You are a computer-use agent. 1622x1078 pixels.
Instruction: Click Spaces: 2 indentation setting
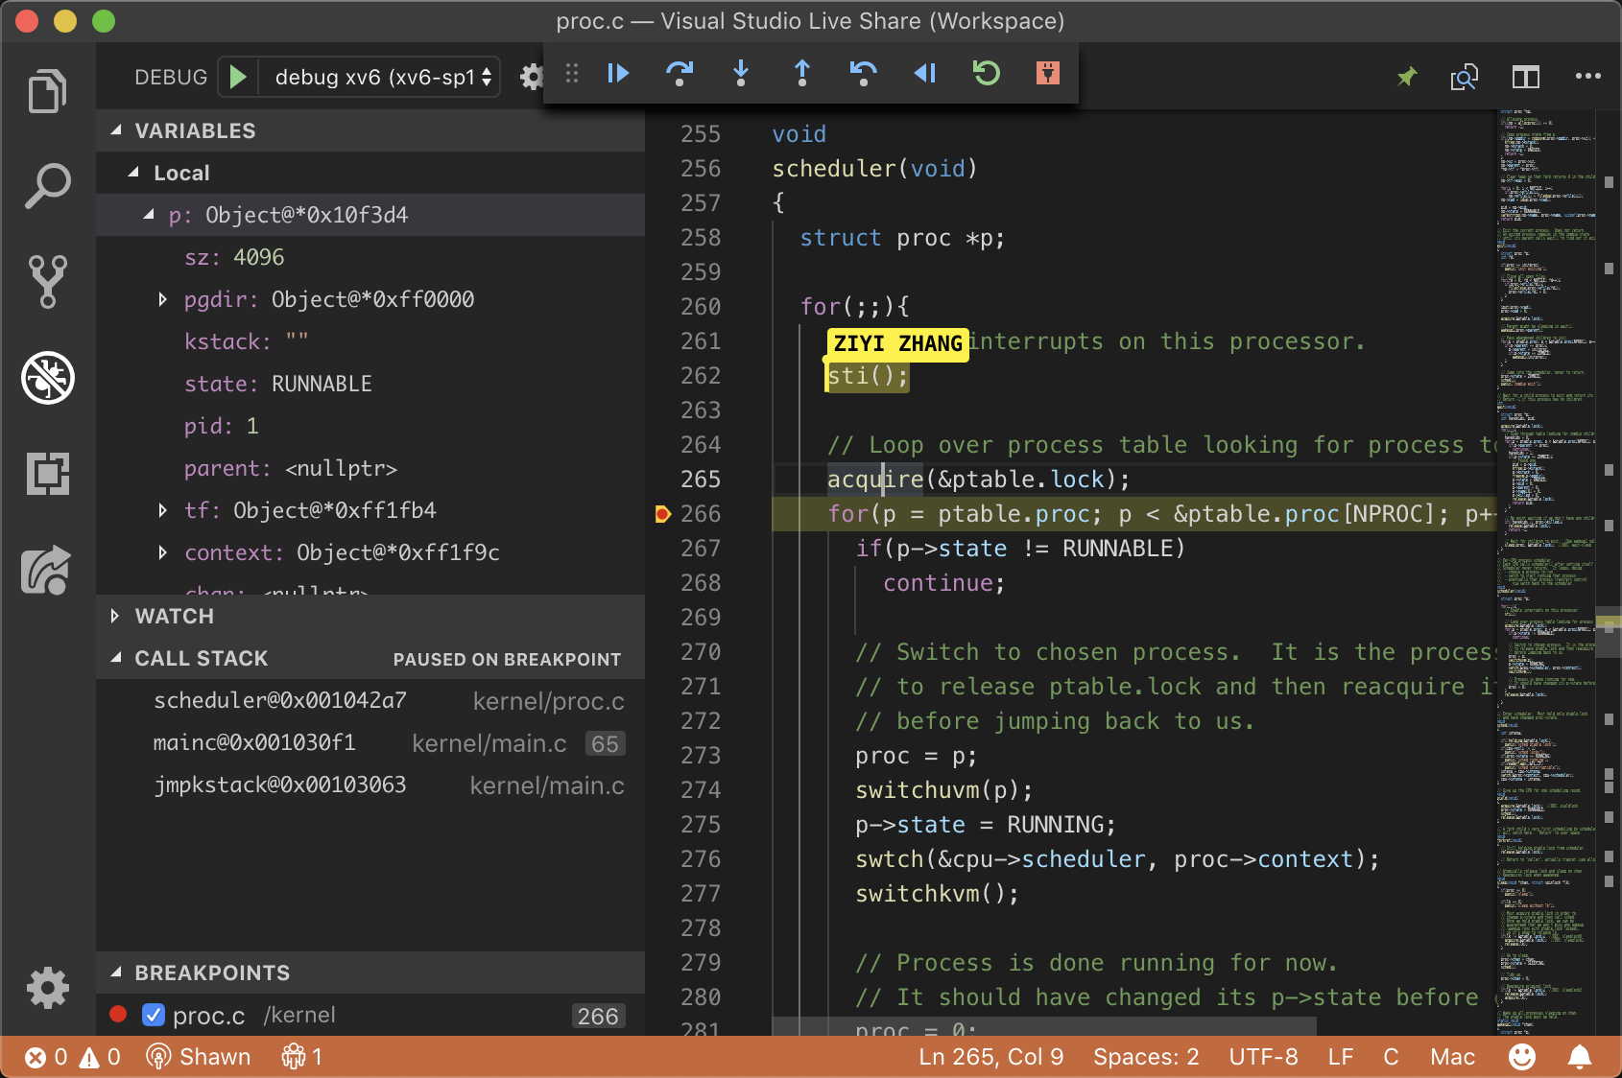(x=1146, y=1057)
